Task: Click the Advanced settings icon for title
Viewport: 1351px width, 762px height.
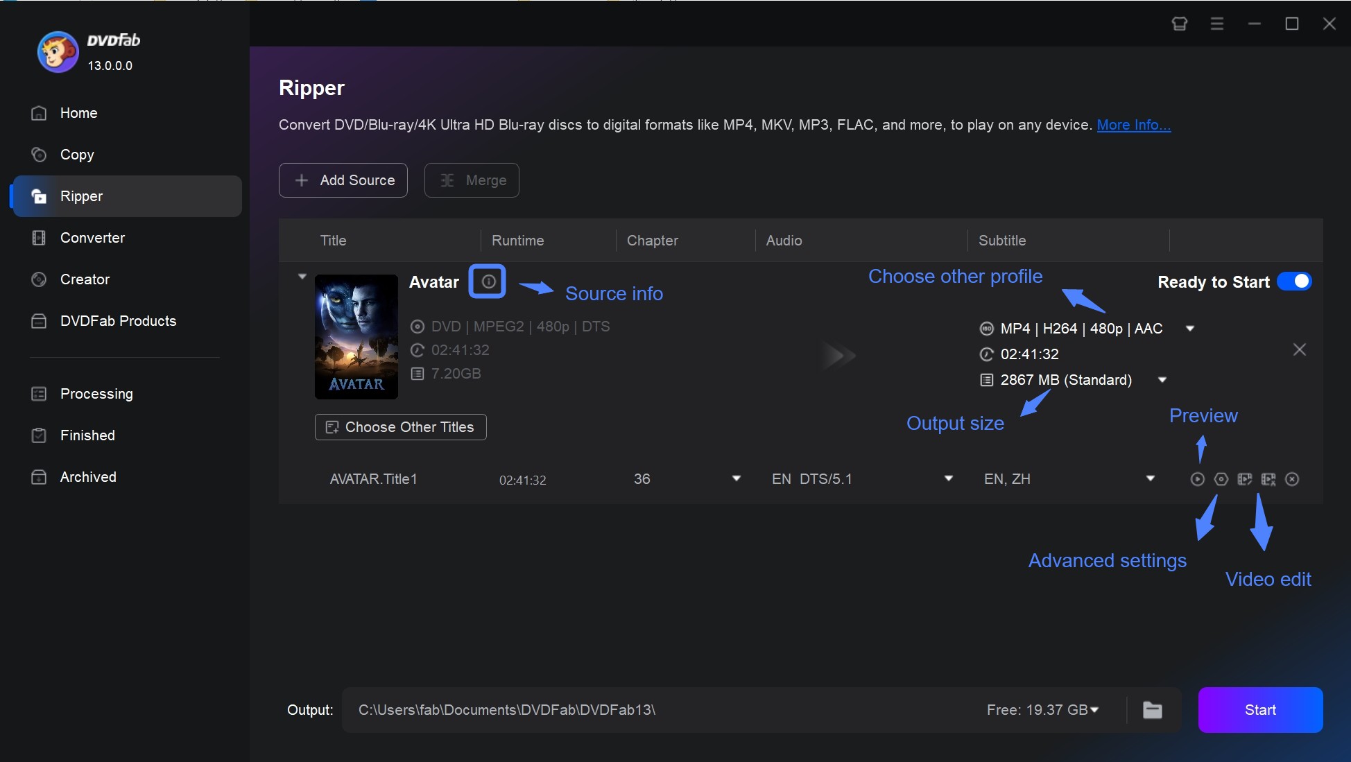Action: 1220,479
